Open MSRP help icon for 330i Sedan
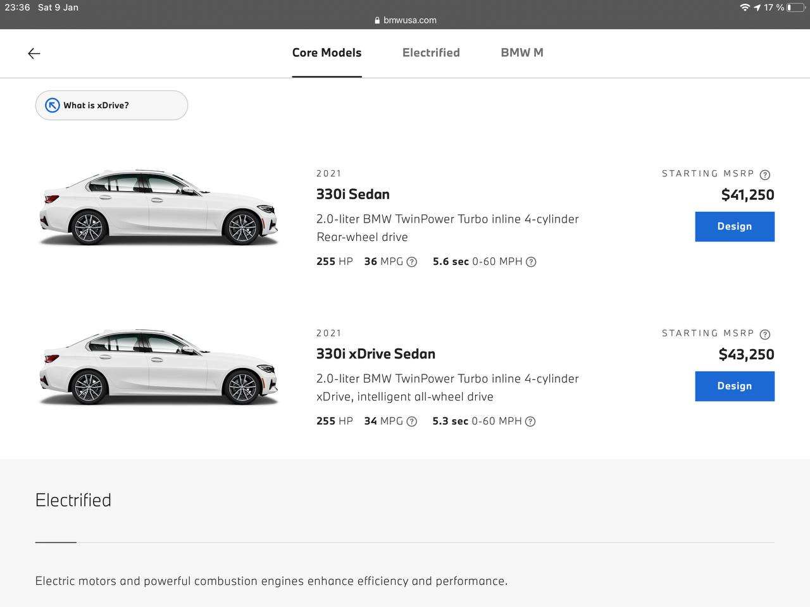810x607 pixels. (x=765, y=175)
